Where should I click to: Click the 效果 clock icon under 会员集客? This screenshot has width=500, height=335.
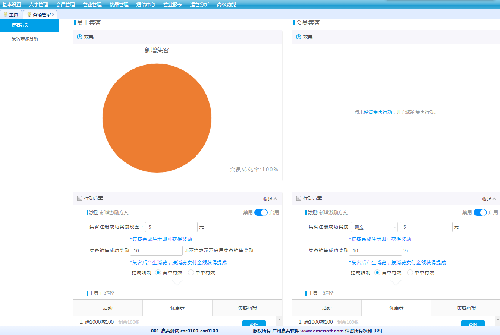click(x=298, y=37)
